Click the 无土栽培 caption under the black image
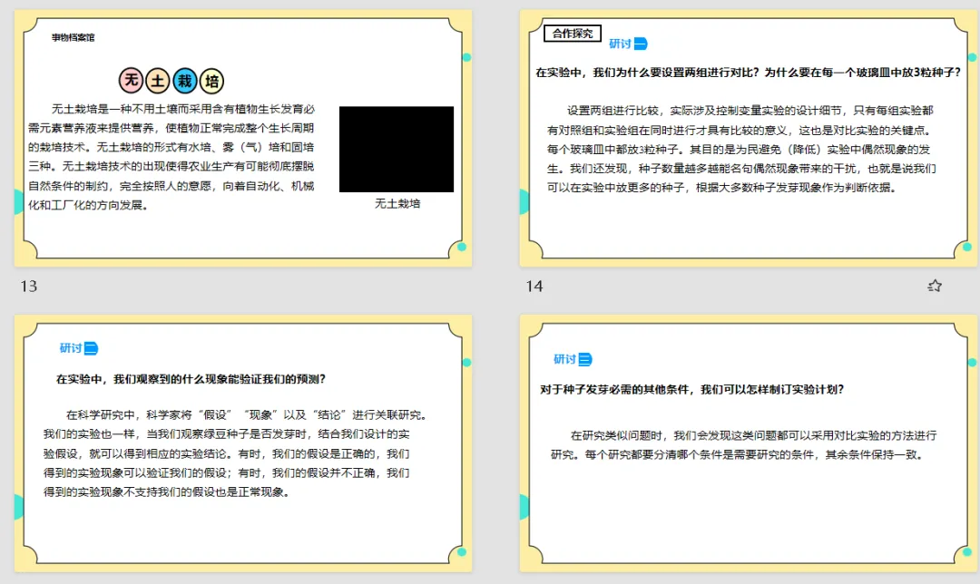The image size is (980, 584). (x=397, y=204)
